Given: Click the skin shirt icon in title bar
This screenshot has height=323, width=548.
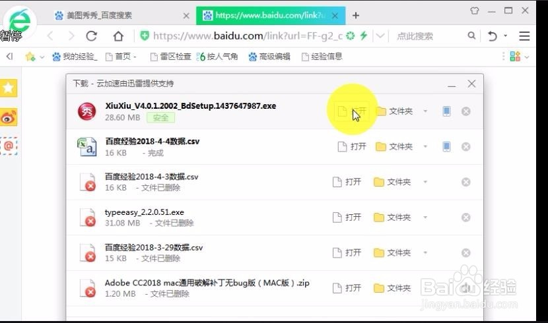Looking at the screenshot, I should (x=474, y=11).
